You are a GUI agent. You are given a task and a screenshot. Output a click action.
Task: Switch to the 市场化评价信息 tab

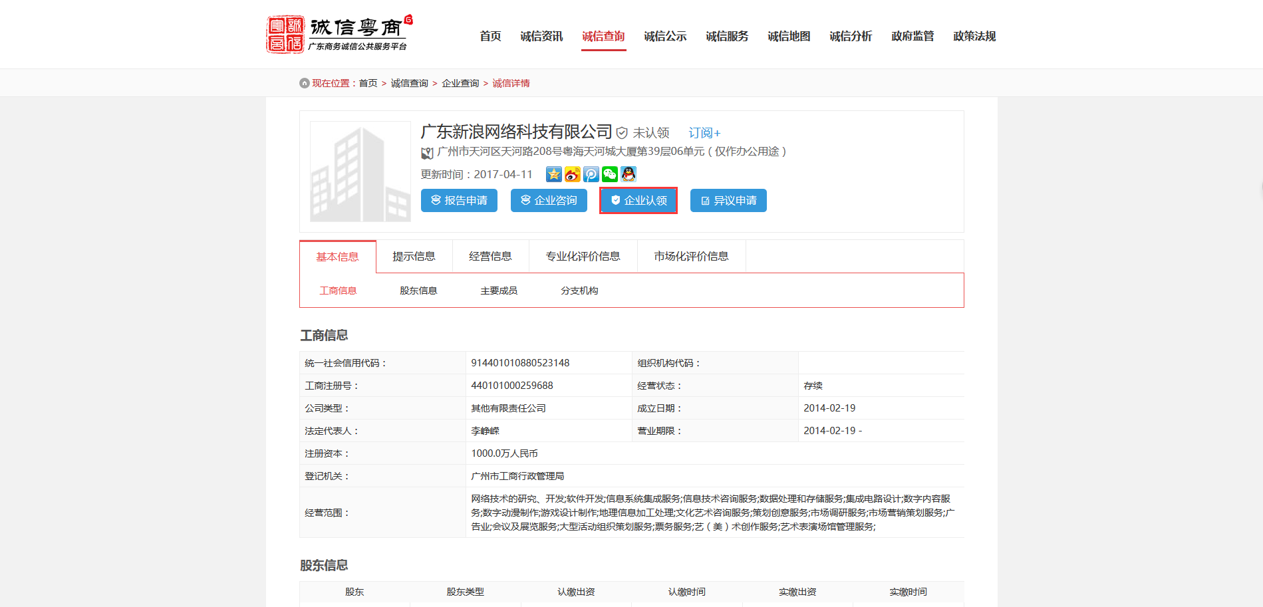[x=691, y=257]
